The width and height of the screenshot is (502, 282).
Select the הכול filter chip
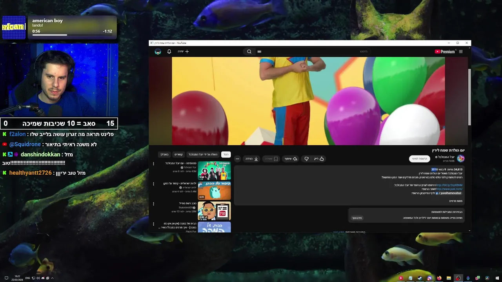pos(226,154)
